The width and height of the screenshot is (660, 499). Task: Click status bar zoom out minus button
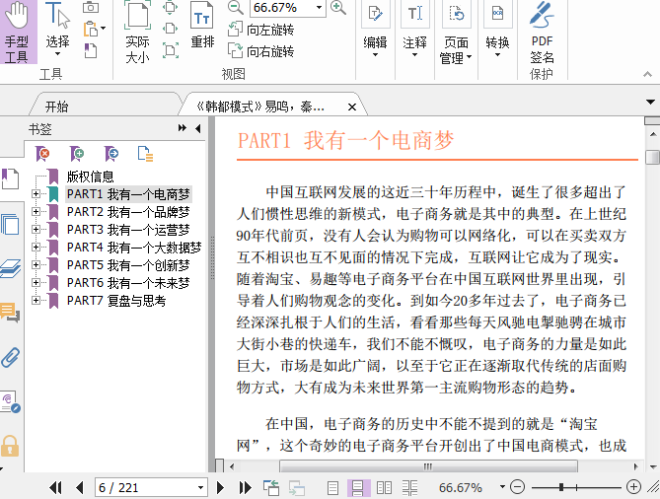[517, 487]
